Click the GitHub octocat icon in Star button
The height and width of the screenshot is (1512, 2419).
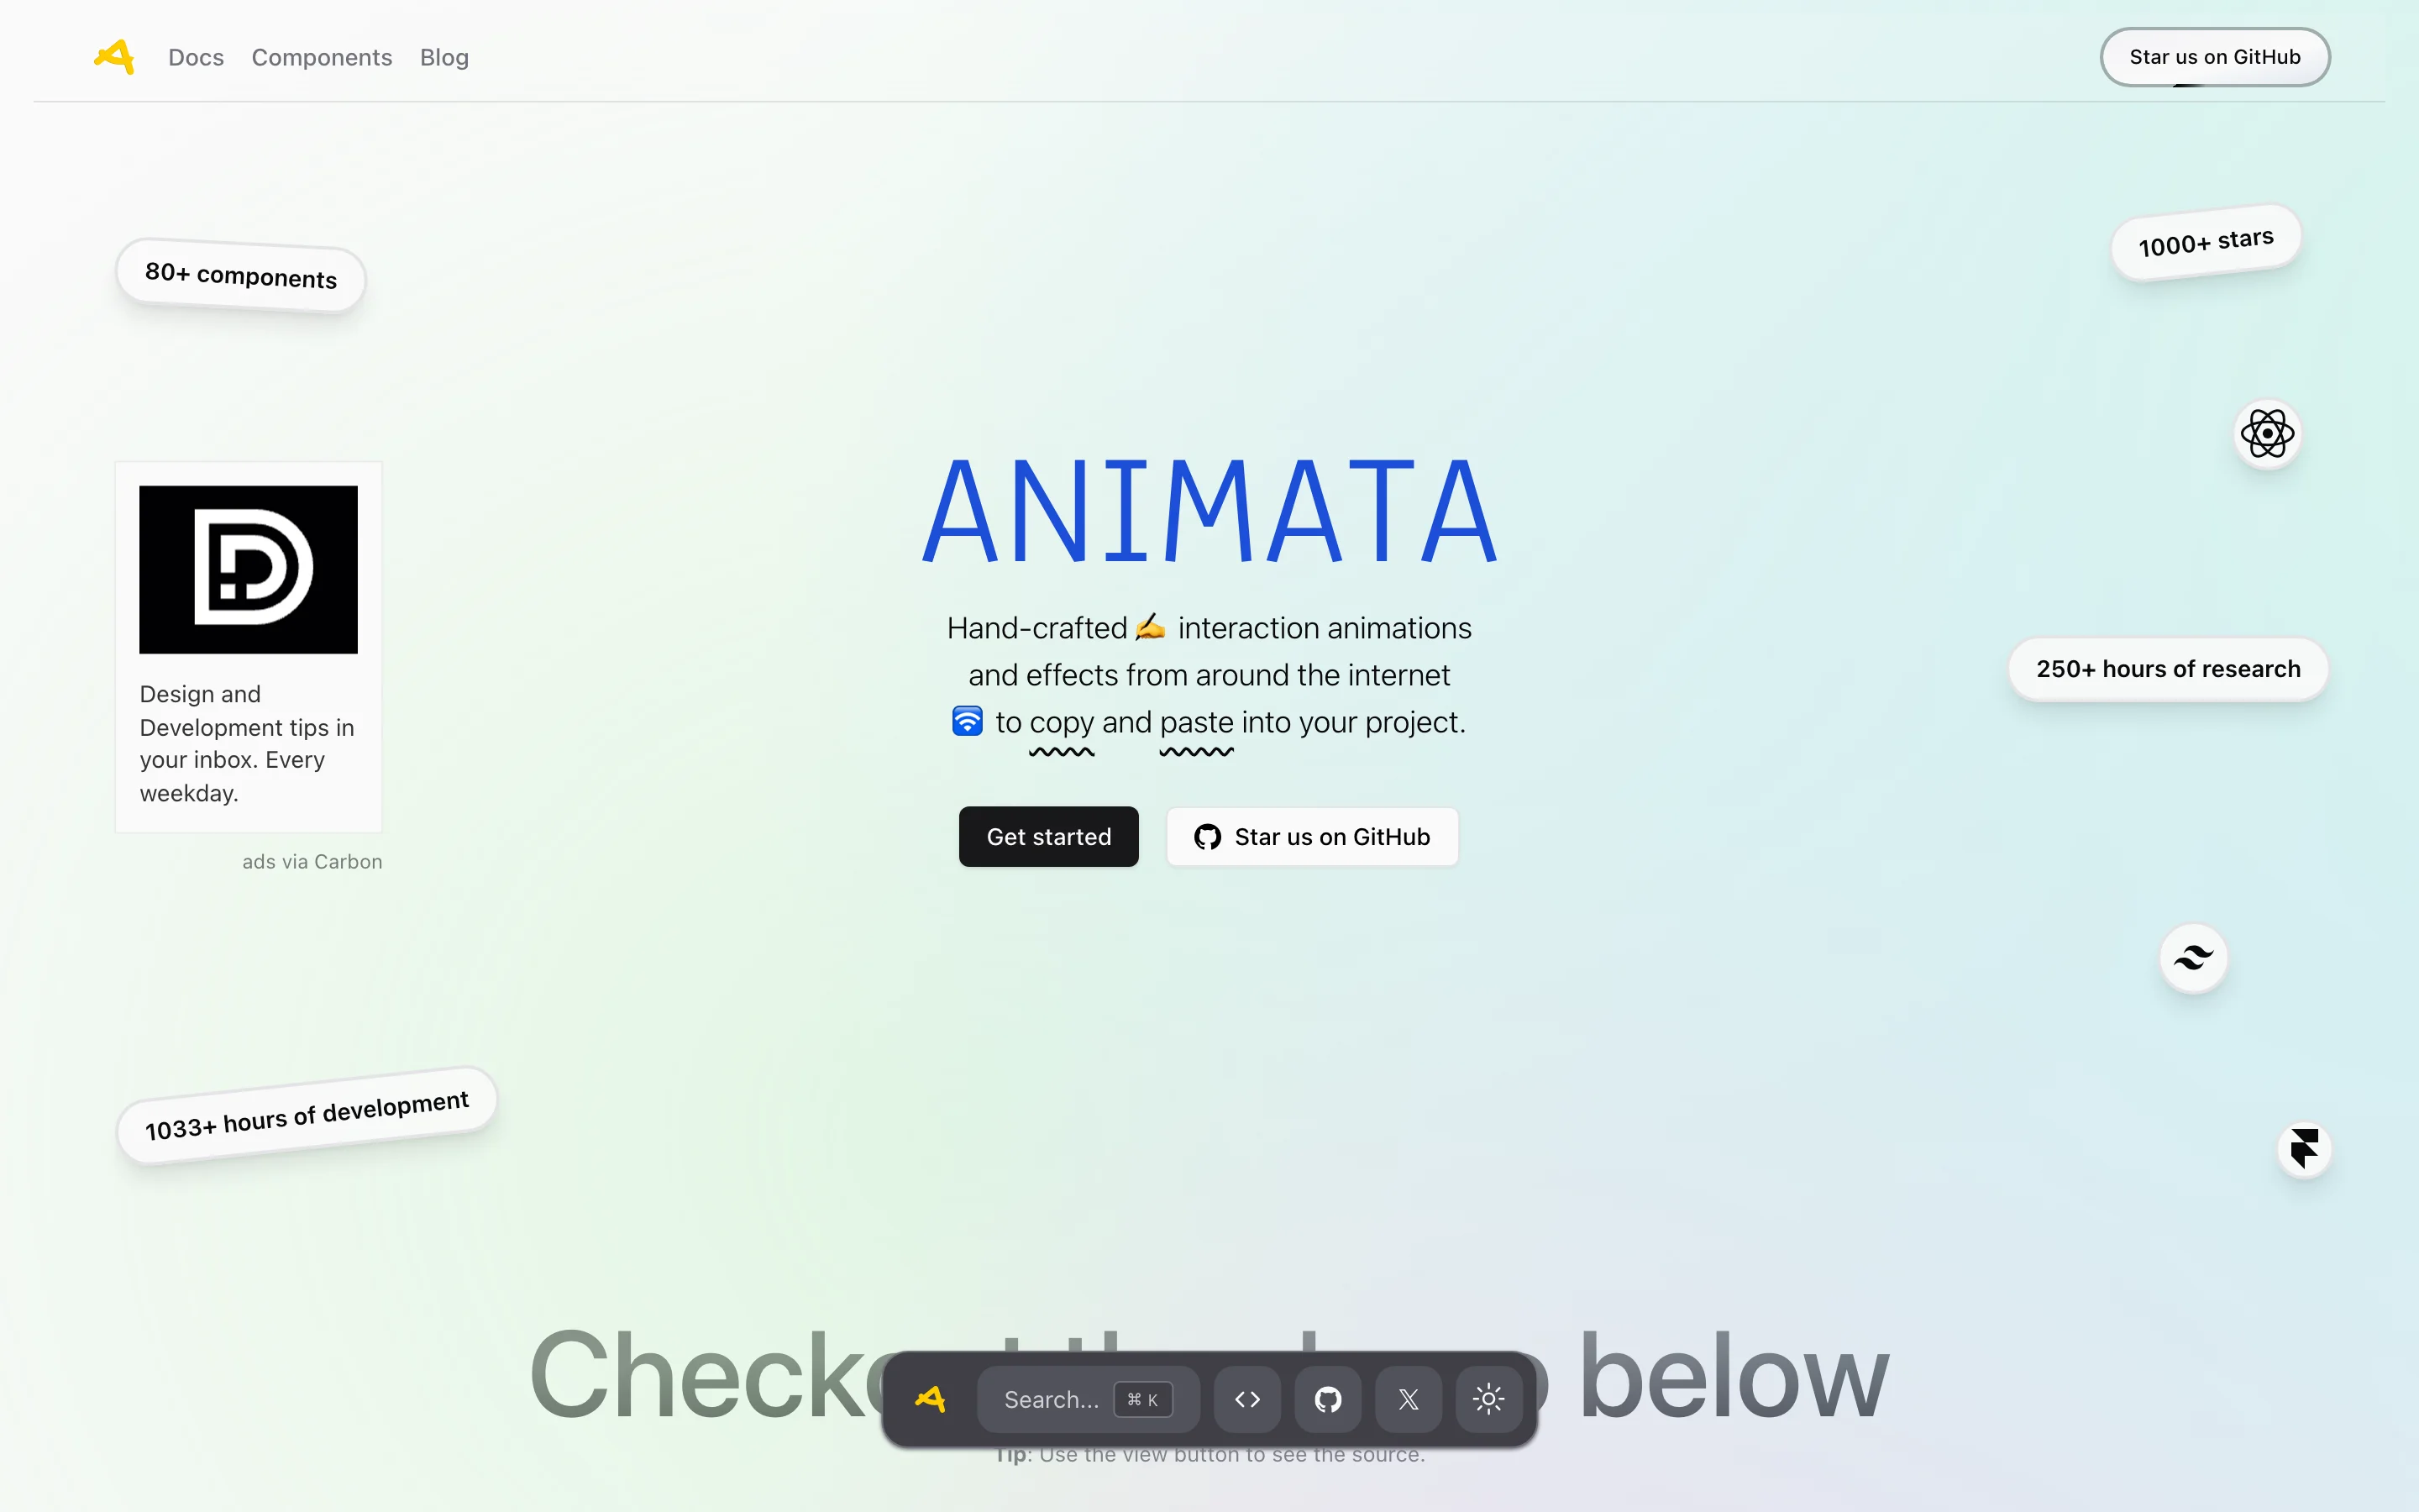[x=1206, y=837]
